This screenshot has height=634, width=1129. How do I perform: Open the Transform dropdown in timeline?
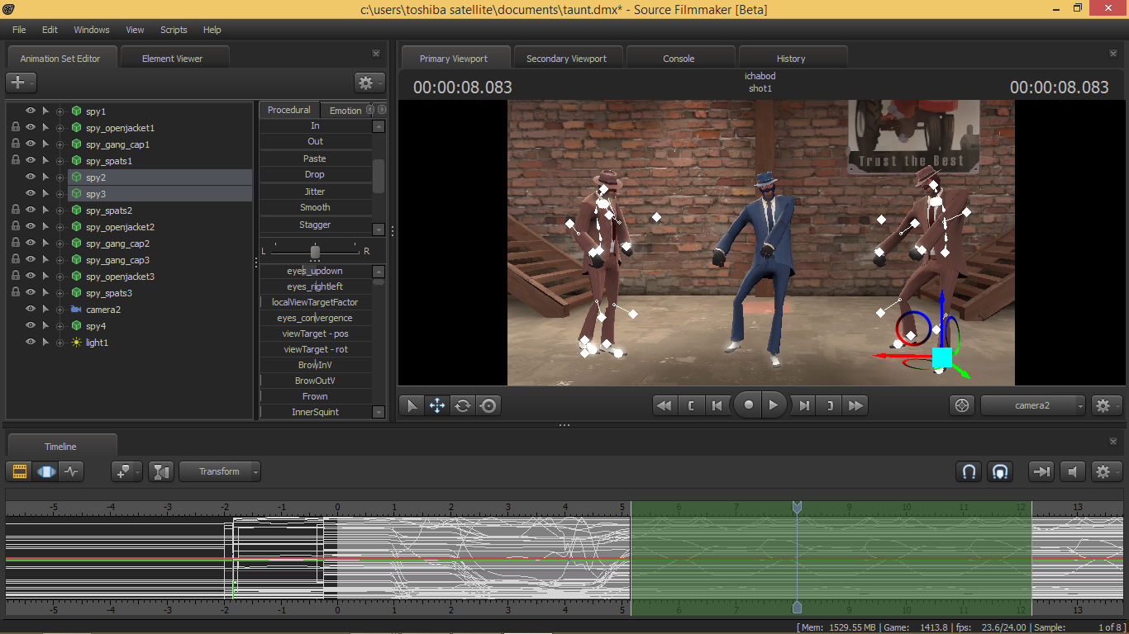[220, 471]
